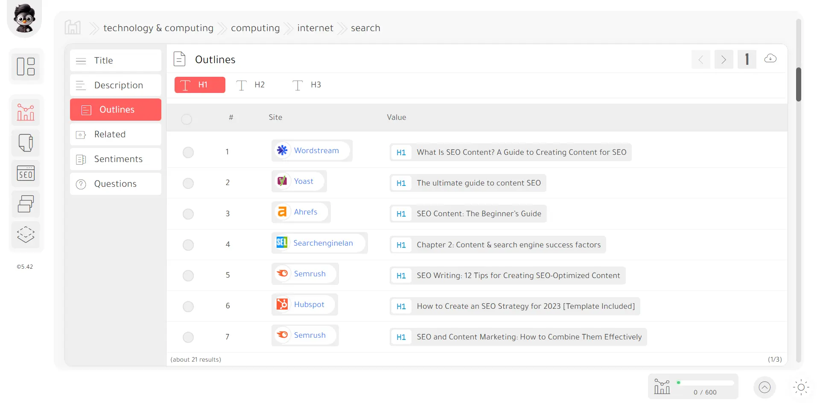Click the bottom usage chart icon
The image size is (820, 403).
[662, 387]
